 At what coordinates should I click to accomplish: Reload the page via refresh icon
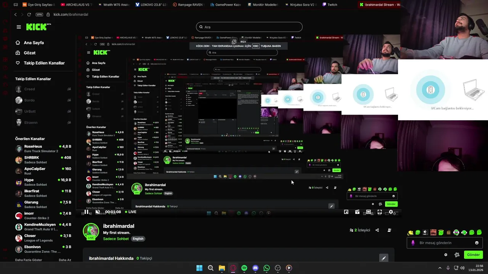(29, 14)
